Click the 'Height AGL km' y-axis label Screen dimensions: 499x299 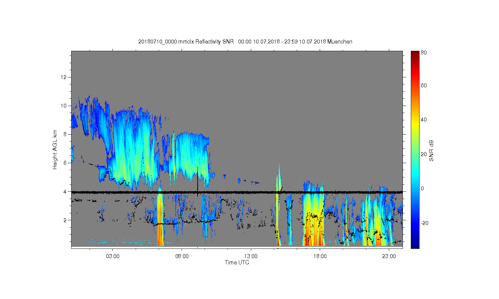coord(55,149)
